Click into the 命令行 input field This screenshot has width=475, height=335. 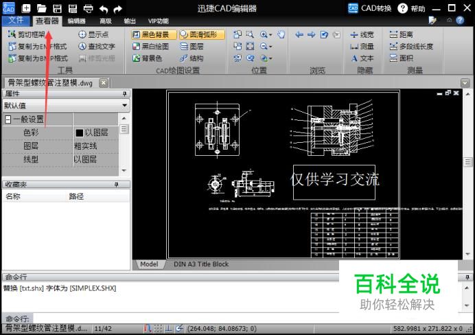[185, 318]
